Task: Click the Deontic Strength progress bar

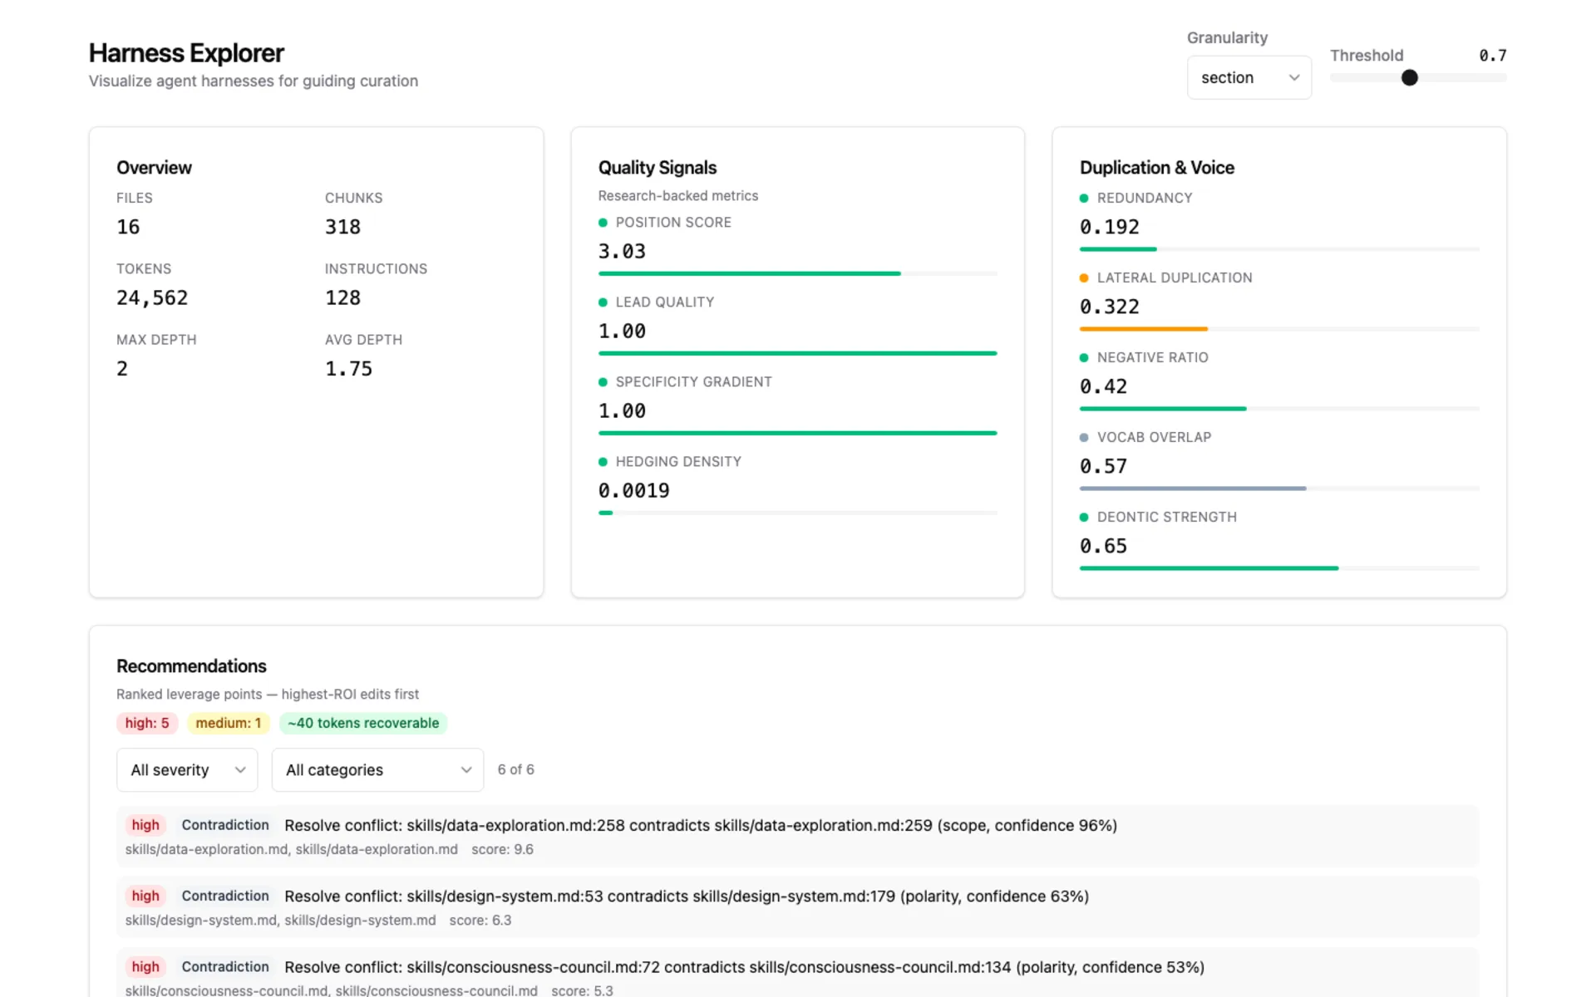Action: pyautogui.click(x=1279, y=568)
